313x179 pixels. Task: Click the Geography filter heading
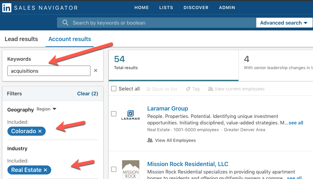20,110
